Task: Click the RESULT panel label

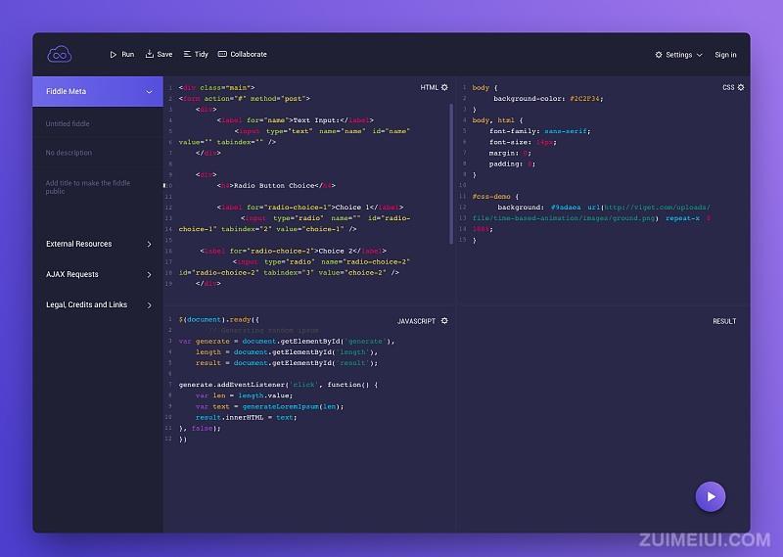Action: tap(724, 321)
